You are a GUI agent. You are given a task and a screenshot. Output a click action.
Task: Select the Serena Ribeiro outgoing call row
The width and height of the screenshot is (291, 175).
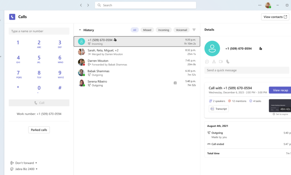point(137,83)
